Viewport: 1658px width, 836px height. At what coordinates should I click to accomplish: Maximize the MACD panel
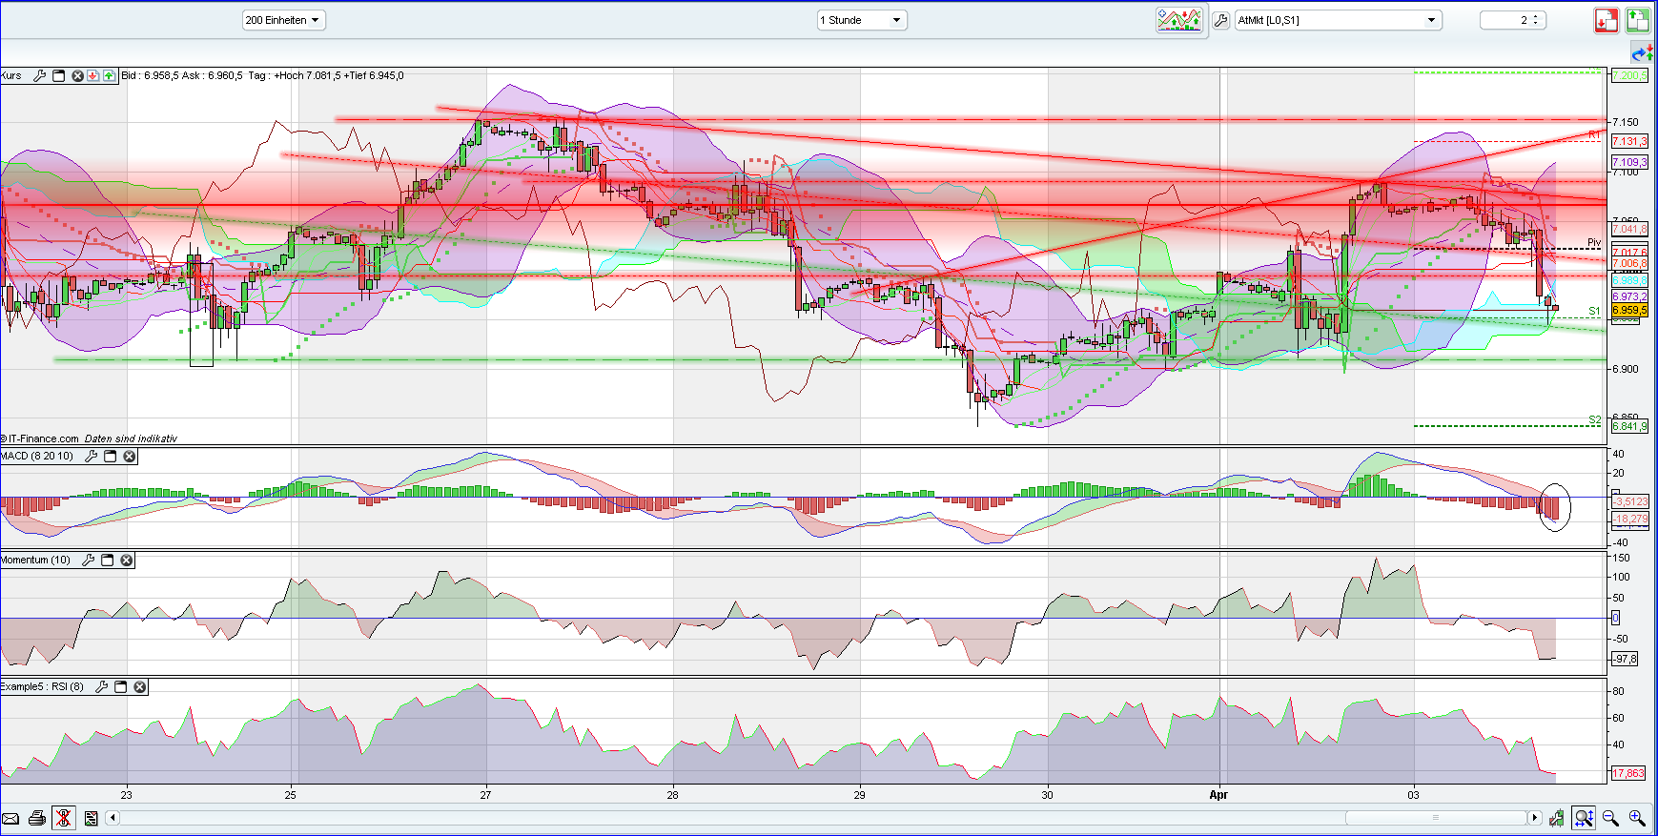[110, 457]
